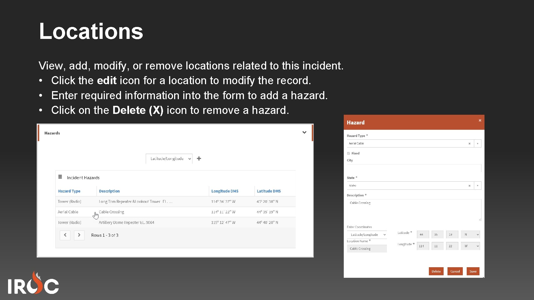The width and height of the screenshot is (534, 300).
Task: Clear the Aerial Cable hazard type with the X
Action: point(469,143)
